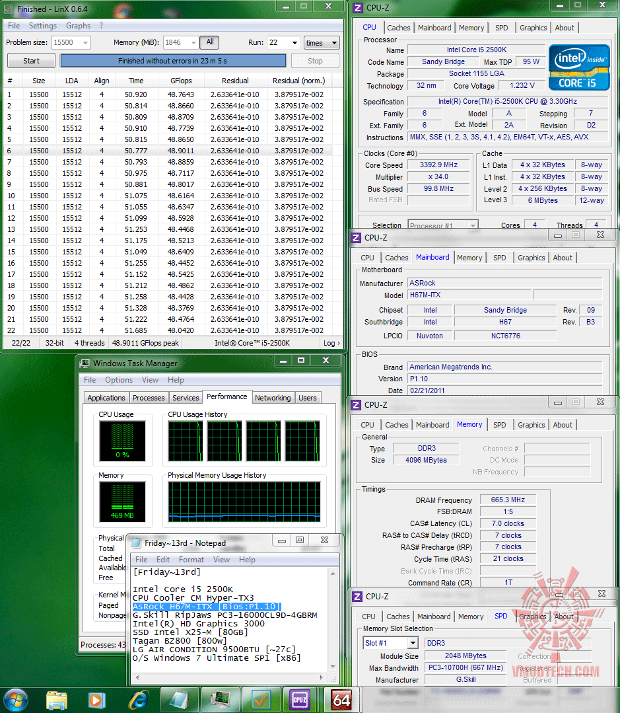The width and height of the screenshot is (620, 713).
Task: Open Memory tab in CPU-Z SPD window
Action: pyautogui.click(x=471, y=617)
